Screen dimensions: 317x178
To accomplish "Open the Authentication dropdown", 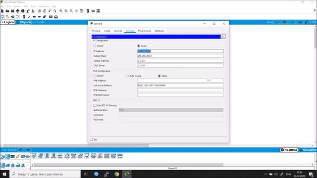I will click(x=171, y=110).
